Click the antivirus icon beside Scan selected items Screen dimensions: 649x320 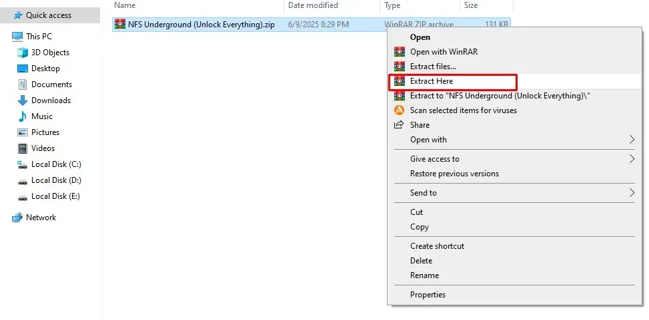tap(399, 110)
